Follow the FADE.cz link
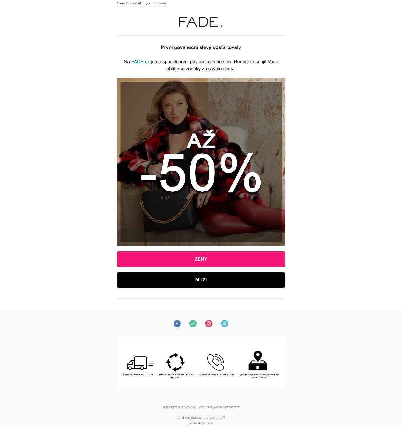 click(140, 62)
